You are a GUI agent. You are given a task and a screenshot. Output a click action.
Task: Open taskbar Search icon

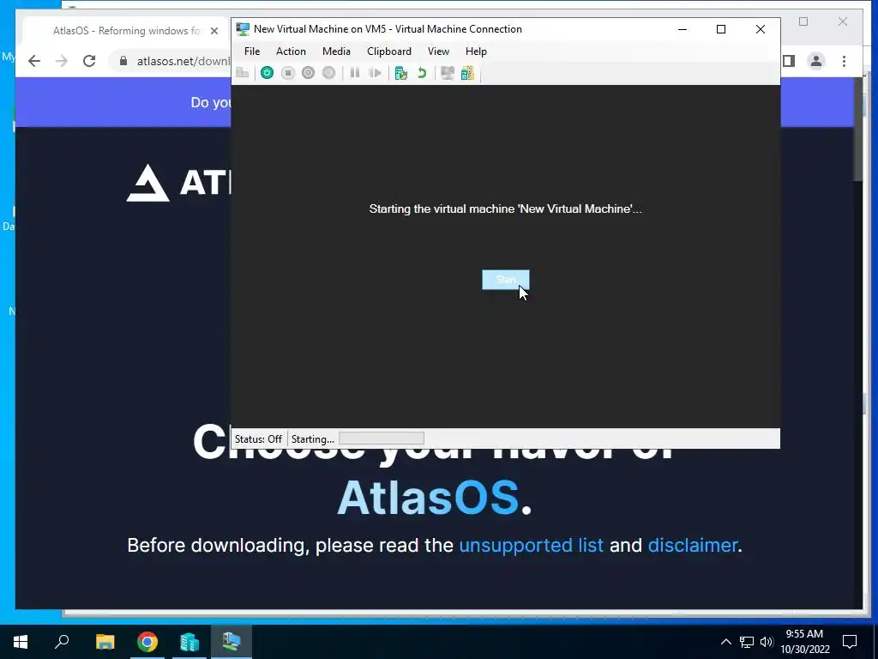(62, 642)
